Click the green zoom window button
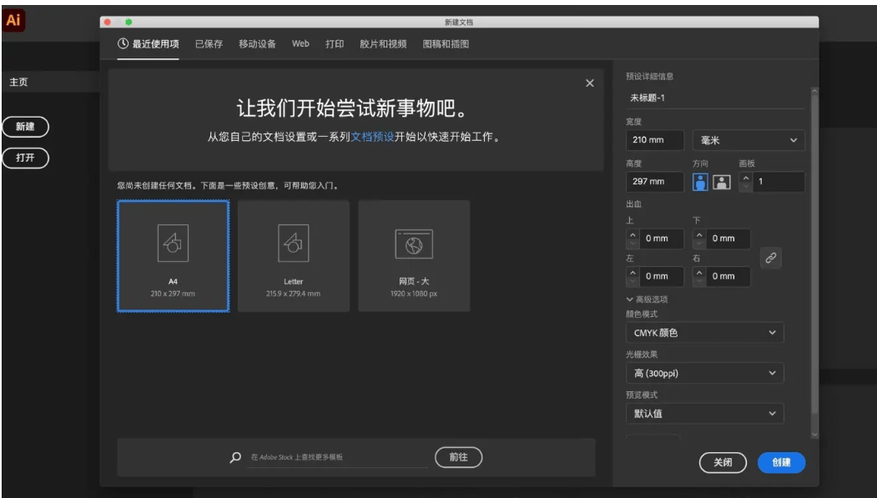 pos(129,22)
